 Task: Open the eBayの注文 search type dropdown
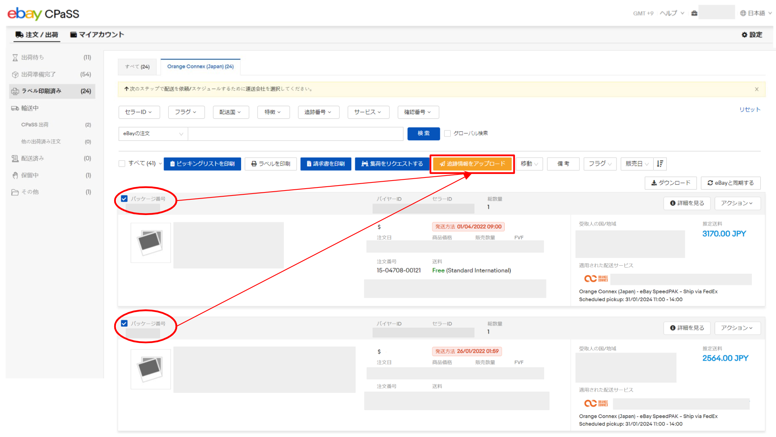tap(153, 133)
